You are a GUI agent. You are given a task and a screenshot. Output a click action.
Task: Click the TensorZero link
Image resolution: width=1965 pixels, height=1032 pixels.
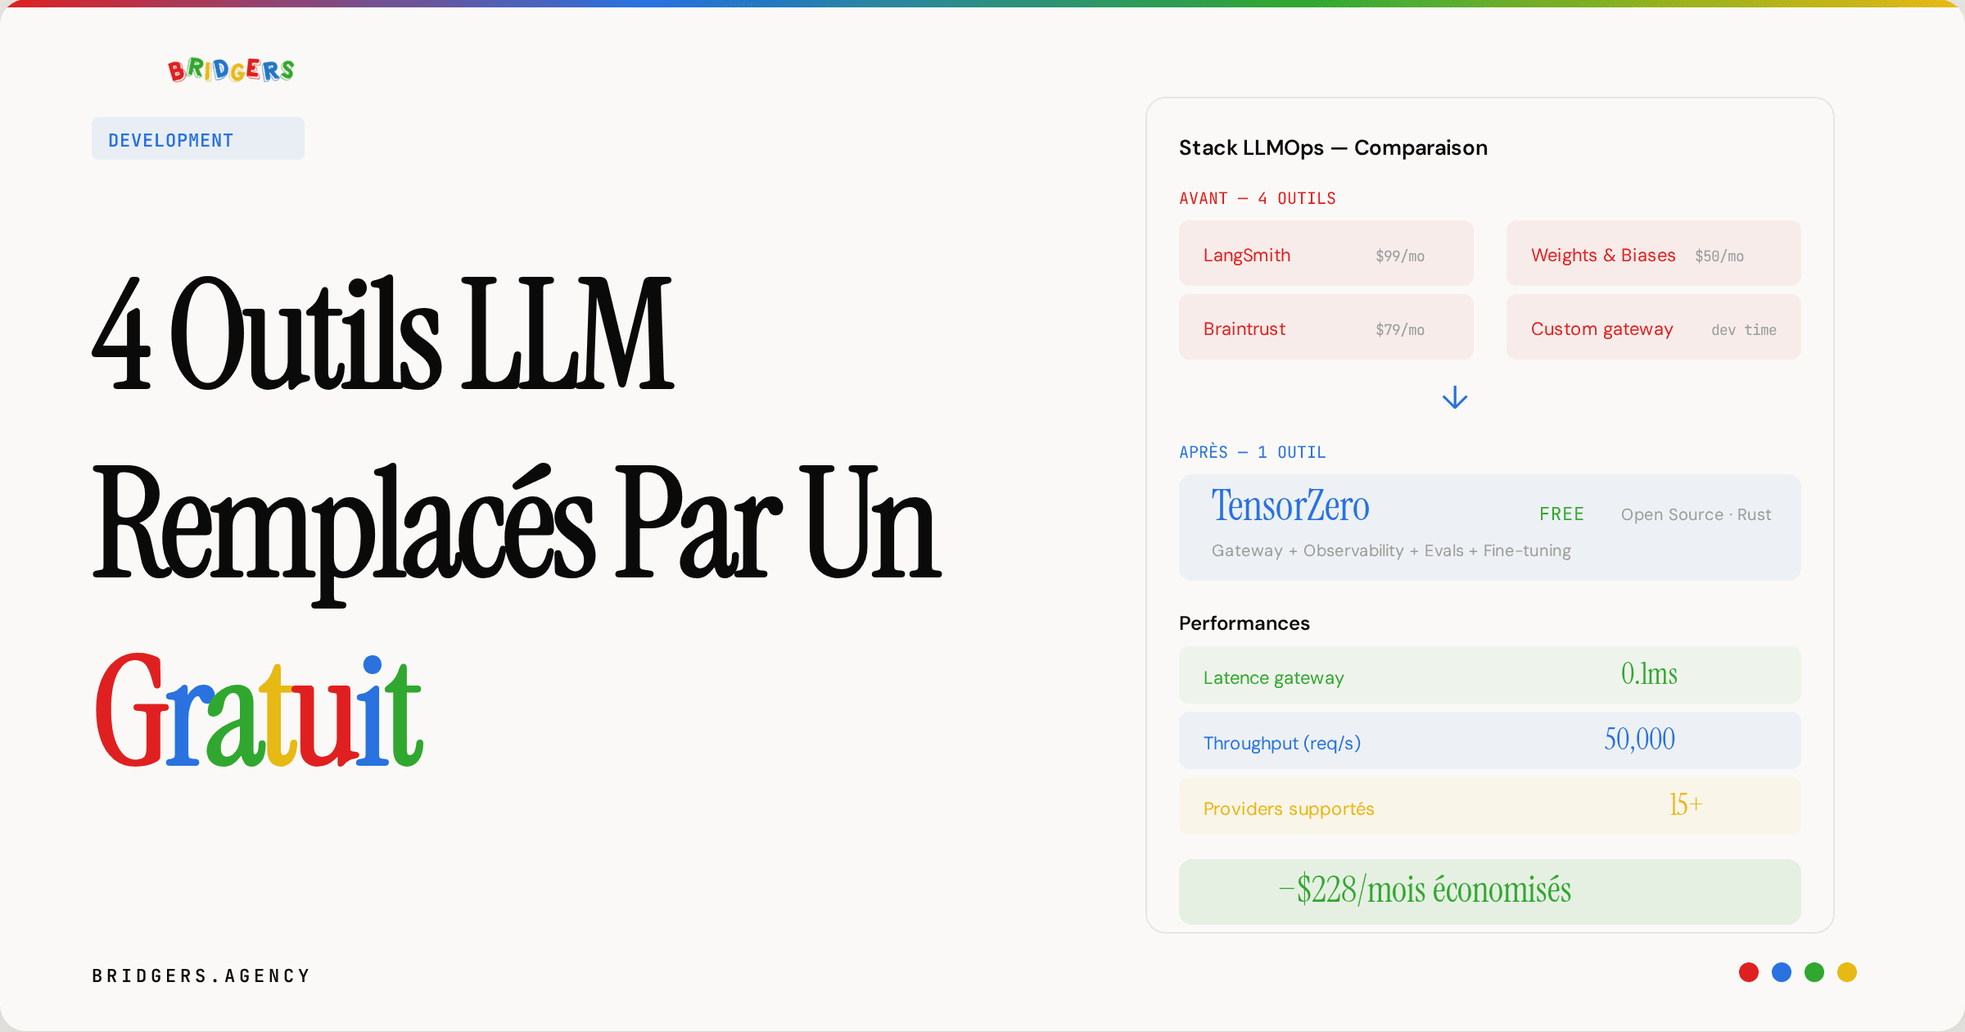[1290, 506]
